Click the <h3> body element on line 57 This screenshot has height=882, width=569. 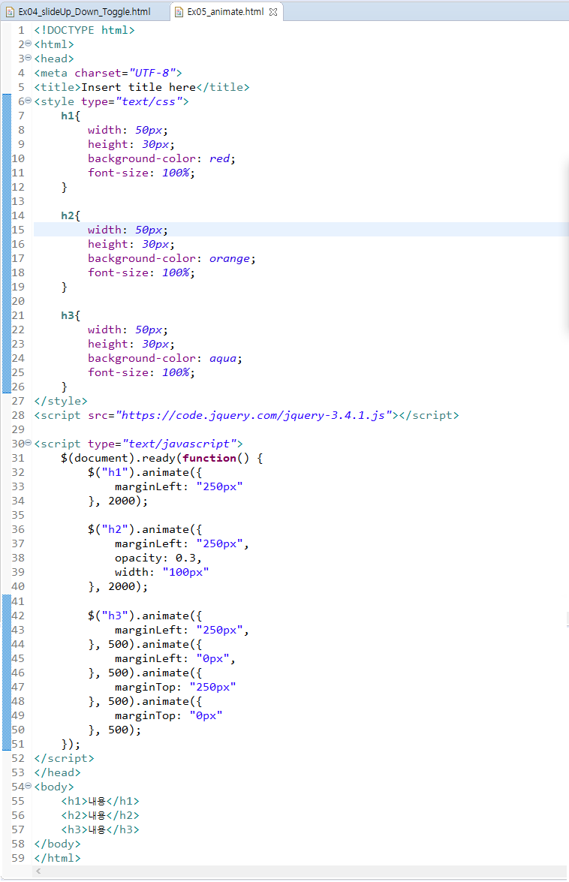coord(100,829)
